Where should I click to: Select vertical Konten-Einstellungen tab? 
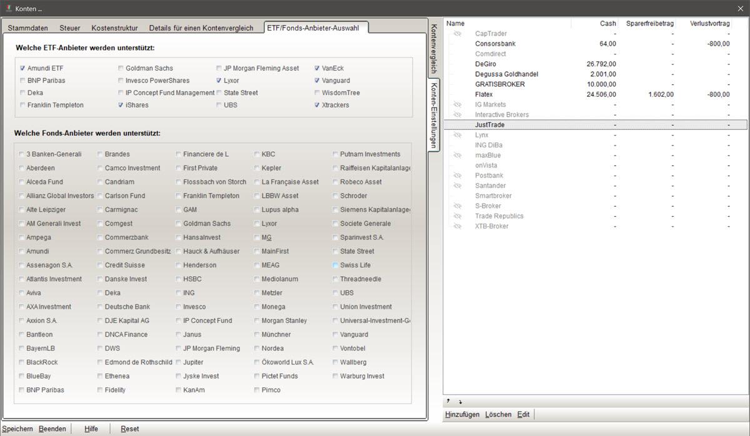pyautogui.click(x=434, y=114)
